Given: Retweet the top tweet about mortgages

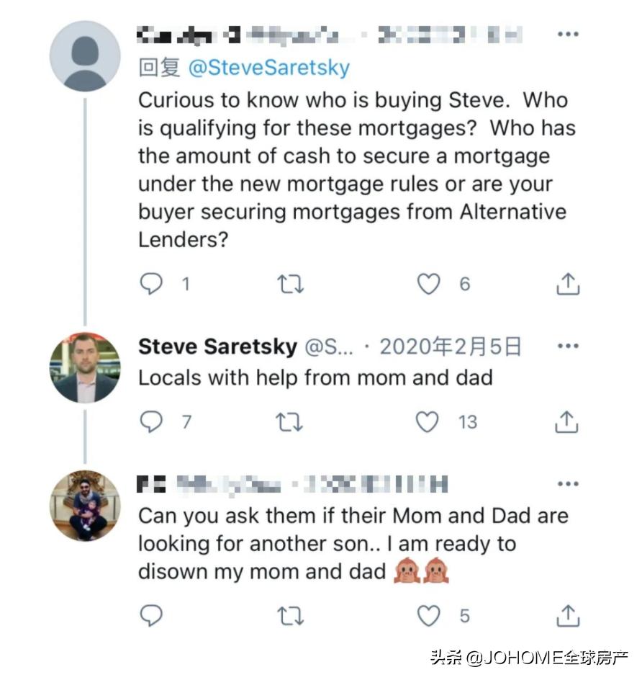Looking at the screenshot, I should click(291, 285).
